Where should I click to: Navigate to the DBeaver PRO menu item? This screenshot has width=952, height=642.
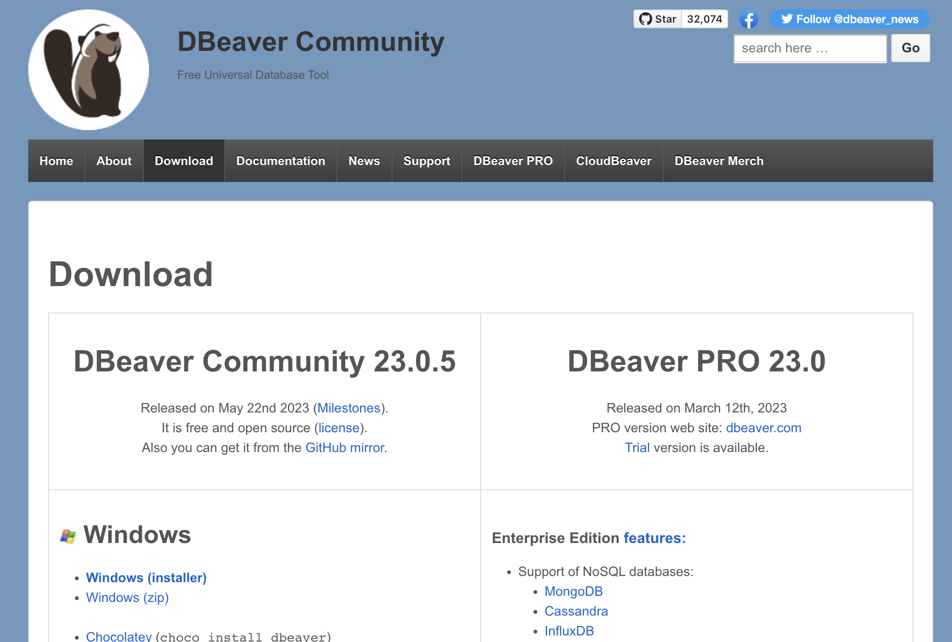pyautogui.click(x=513, y=161)
